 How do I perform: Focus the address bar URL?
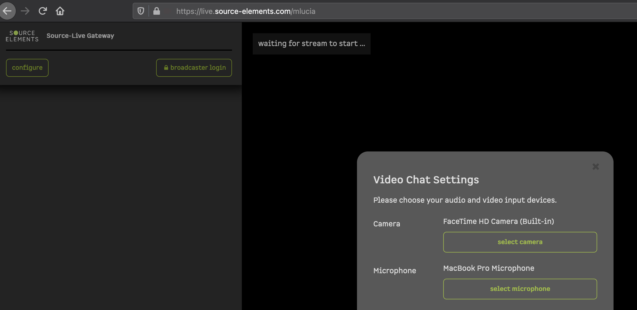pos(246,11)
